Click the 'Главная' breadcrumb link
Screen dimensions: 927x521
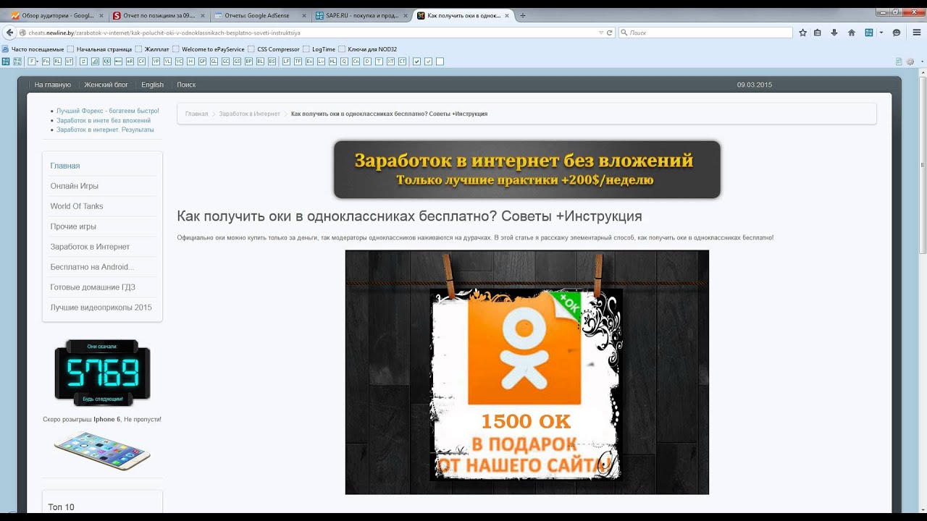pos(196,114)
